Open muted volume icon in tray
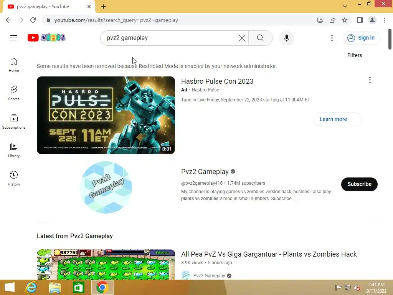Image resolution: width=393 pixels, height=295 pixels. coord(357,288)
